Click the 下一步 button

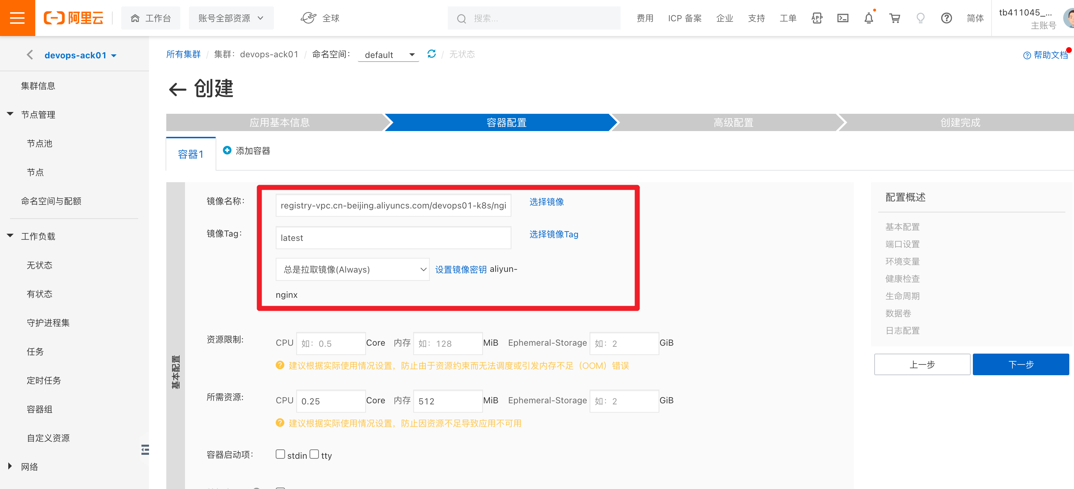(1020, 364)
